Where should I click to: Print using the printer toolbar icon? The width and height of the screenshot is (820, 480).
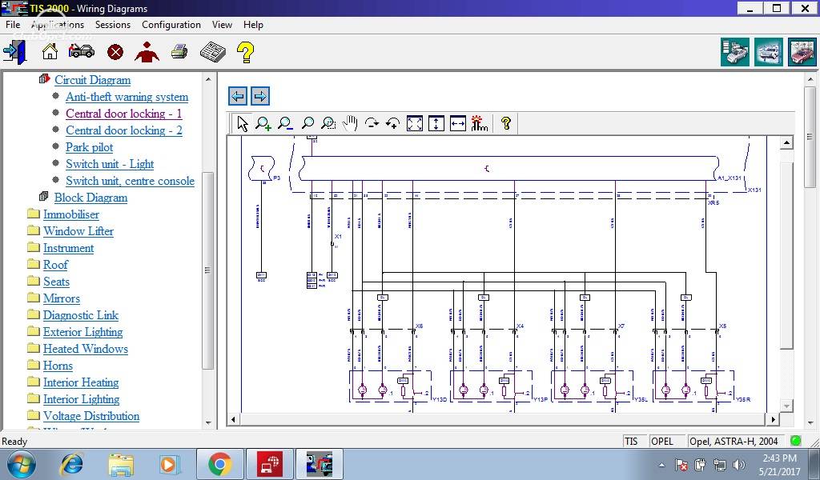pos(179,52)
